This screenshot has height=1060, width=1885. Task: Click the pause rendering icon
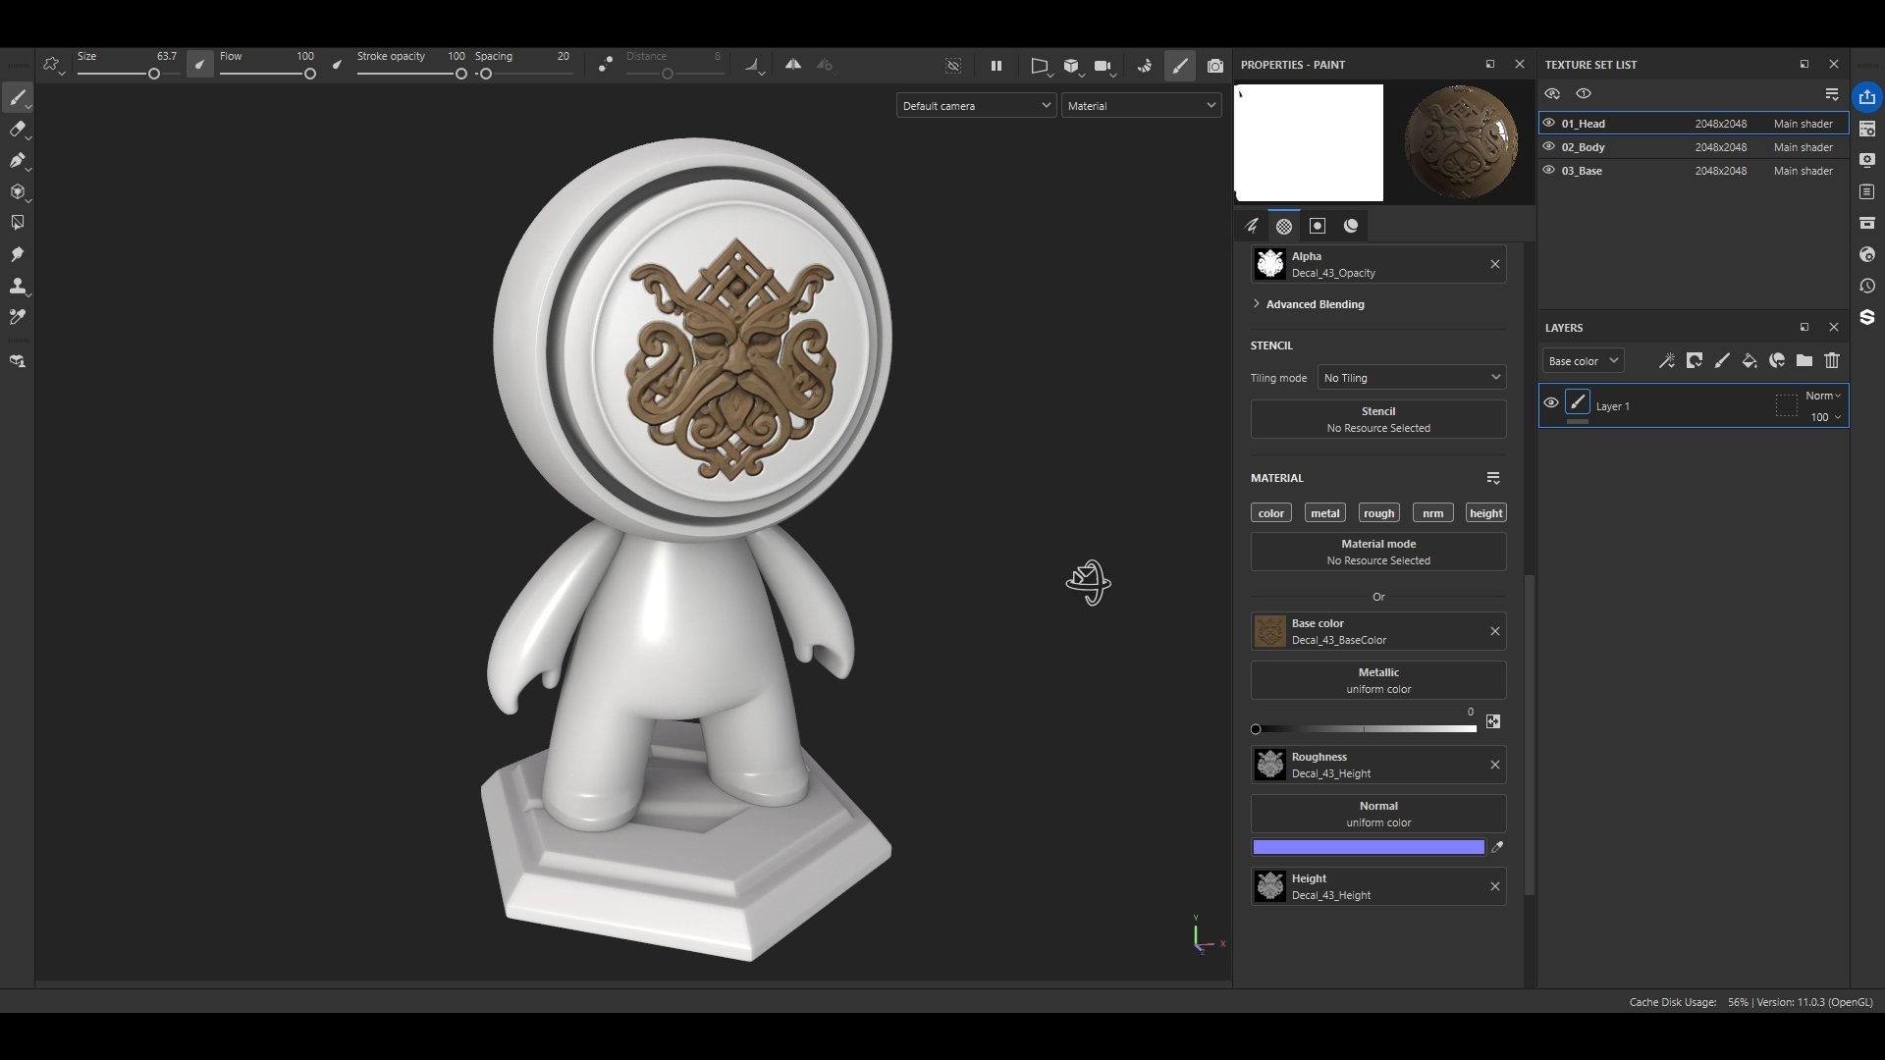(x=996, y=66)
